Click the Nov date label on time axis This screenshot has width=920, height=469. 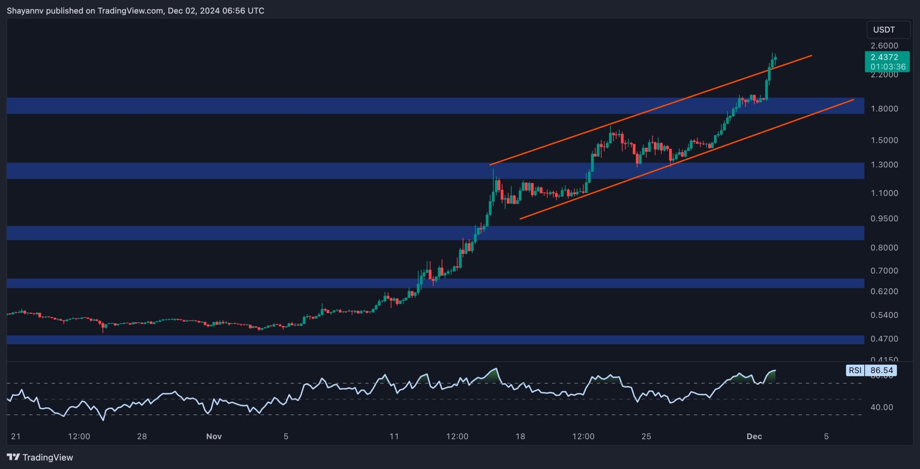(214, 436)
